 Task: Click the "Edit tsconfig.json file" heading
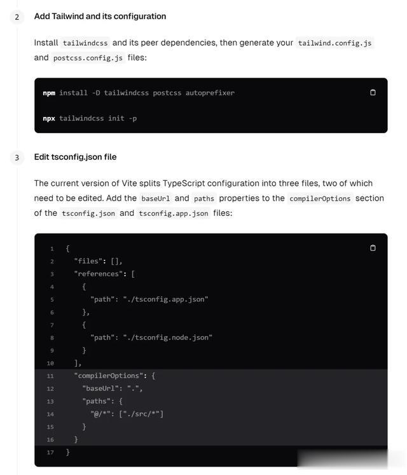point(75,157)
